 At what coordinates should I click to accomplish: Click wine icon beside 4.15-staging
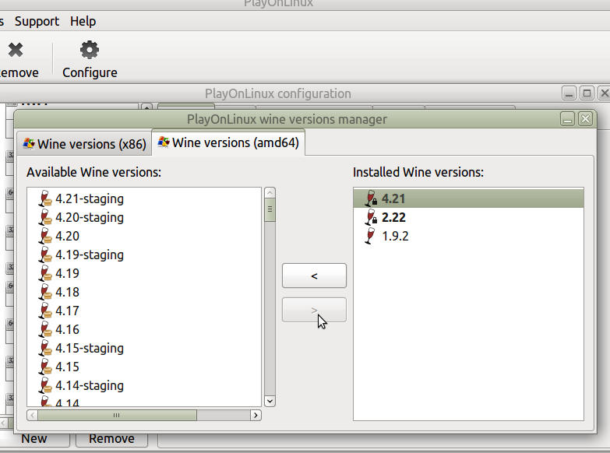click(45, 348)
